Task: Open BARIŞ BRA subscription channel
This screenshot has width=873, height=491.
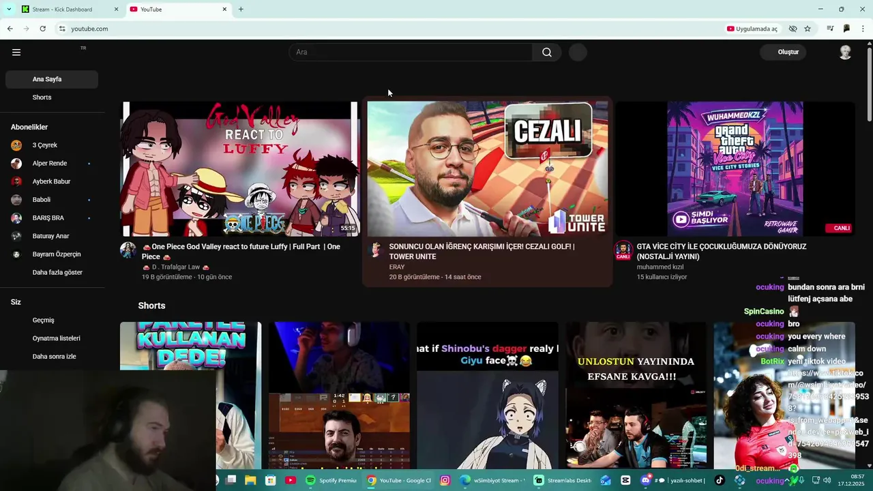Action: click(x=52, y=218)
